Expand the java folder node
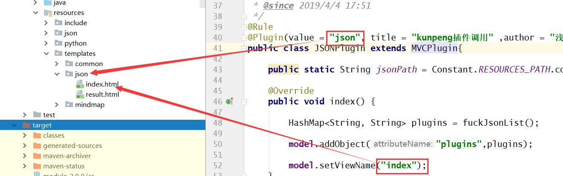The width and height of the screenshot is (563, 176). [36, 3]
